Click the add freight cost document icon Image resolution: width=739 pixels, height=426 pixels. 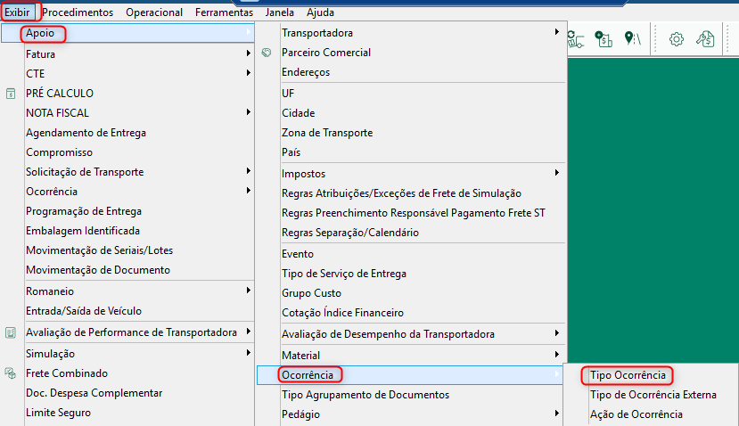point(604,39)
